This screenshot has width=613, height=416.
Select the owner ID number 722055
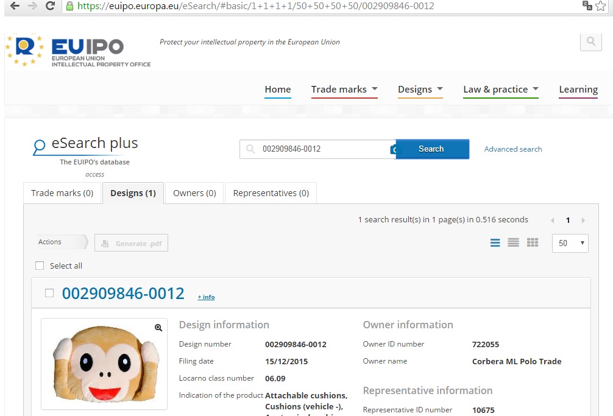tap(486, 344)
